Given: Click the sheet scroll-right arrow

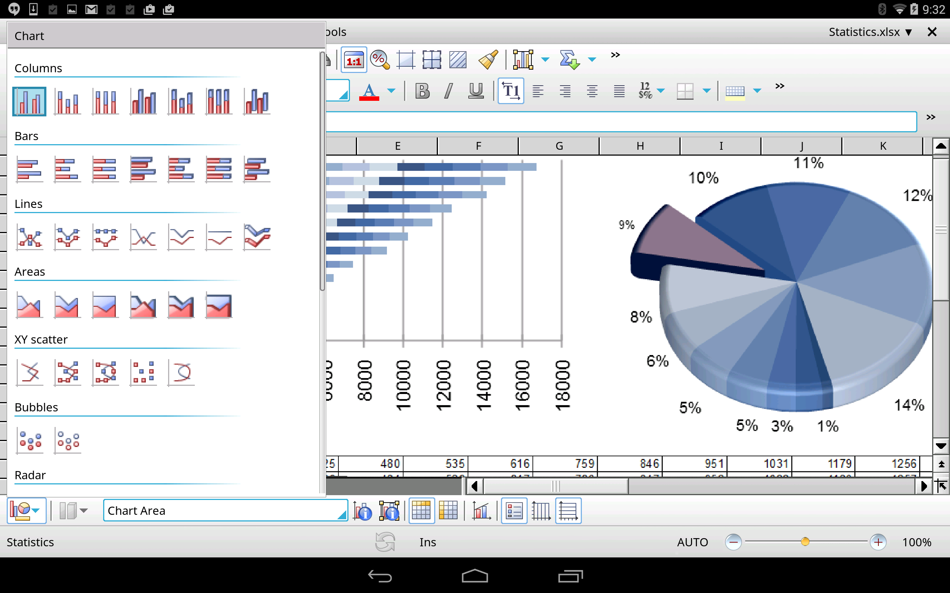Looking at the screenshot, I should [924, 486].
